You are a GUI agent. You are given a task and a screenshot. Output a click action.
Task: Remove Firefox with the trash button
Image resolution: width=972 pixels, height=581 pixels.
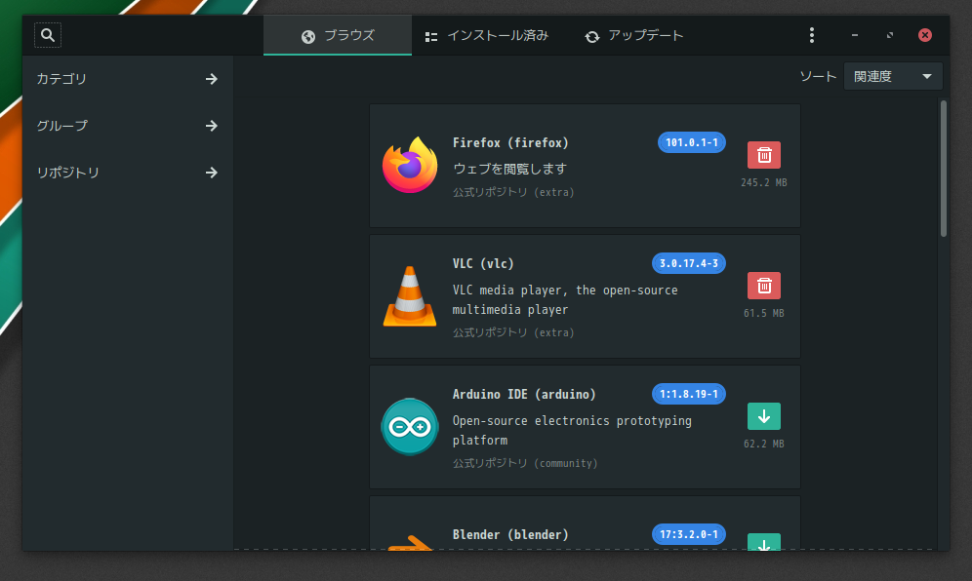coord(764,155)
